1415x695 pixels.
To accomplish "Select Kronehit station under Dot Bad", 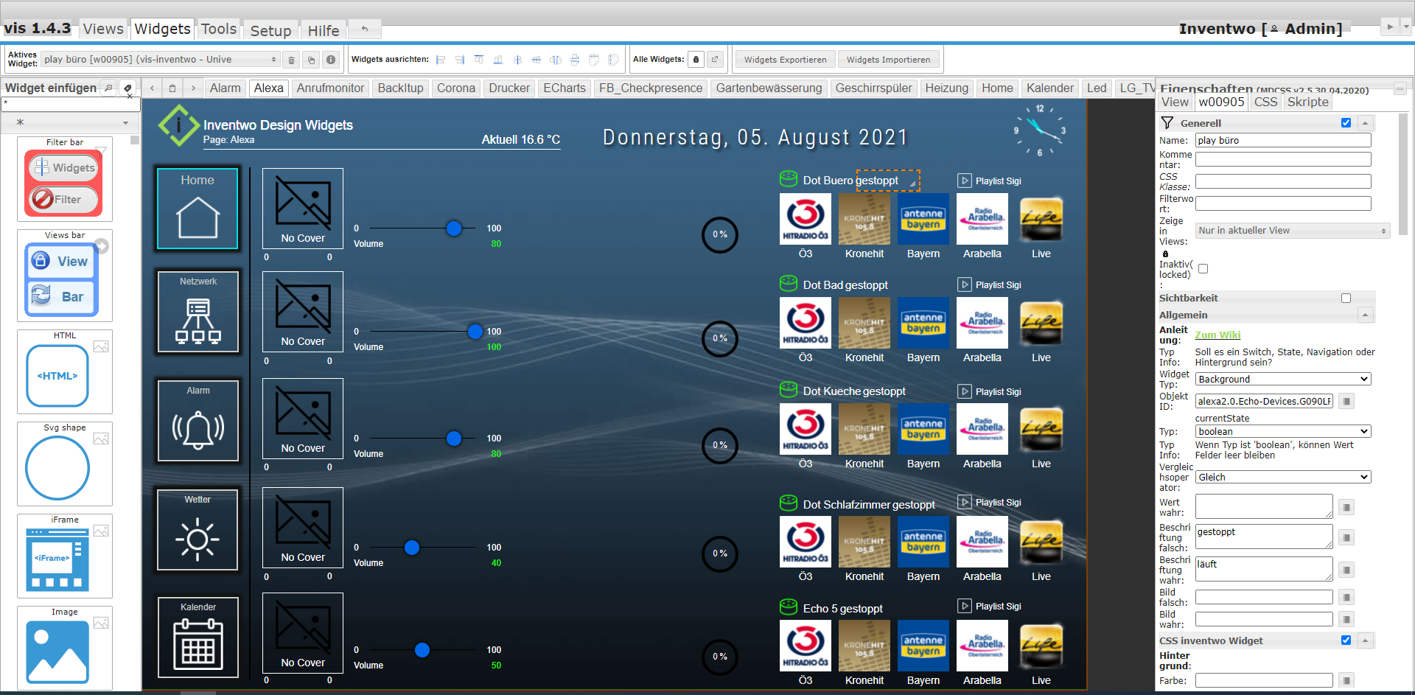I will pos(864,323).
